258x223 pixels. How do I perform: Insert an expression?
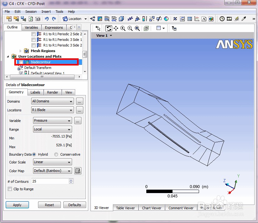[182, 19]
